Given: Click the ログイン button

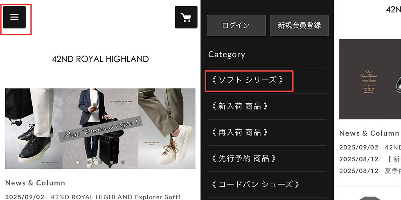Looking at the screenshot, I should point(236,25).
